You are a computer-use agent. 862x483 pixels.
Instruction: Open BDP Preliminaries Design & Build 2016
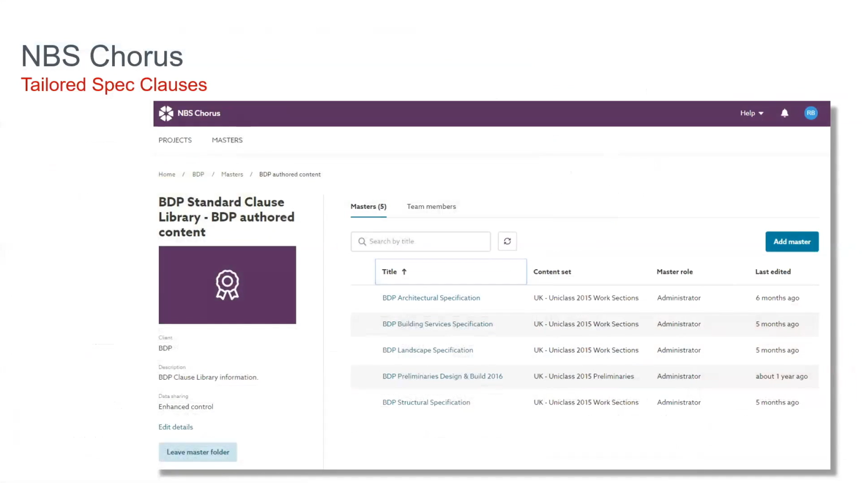(x=442, y=376)
